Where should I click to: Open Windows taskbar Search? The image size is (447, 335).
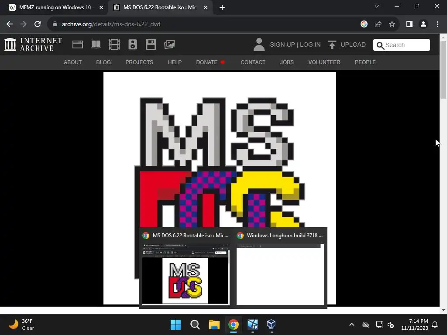click(195, 325)
